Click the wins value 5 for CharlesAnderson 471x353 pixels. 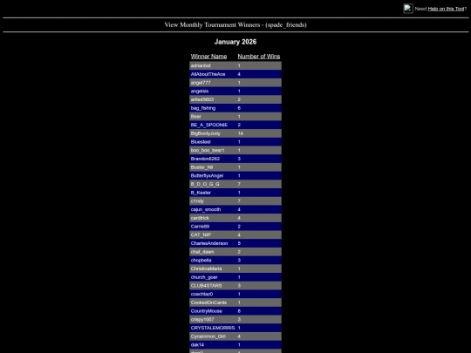click(239, 243)
